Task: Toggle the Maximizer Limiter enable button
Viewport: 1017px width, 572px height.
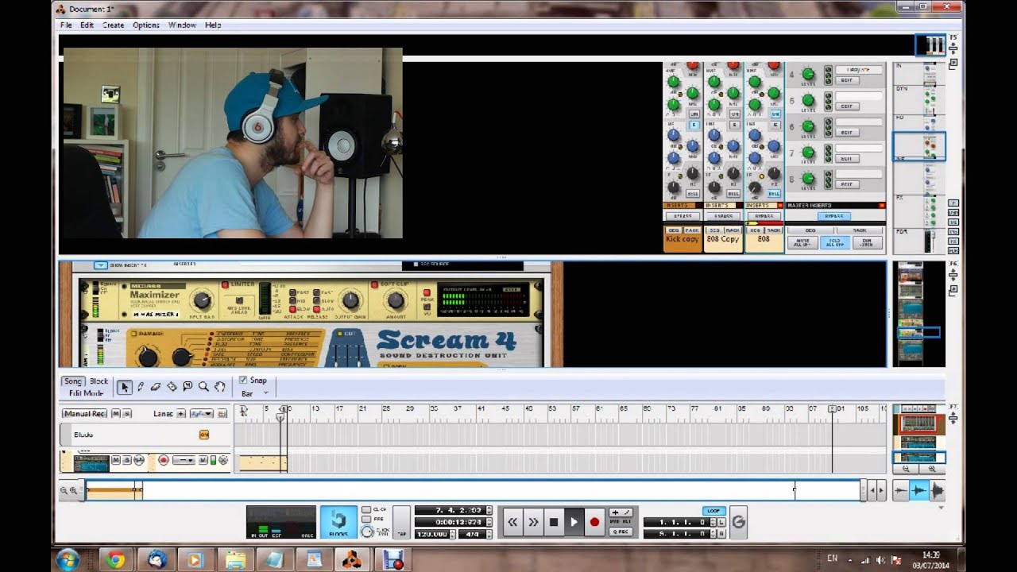Action: point(225,284)
